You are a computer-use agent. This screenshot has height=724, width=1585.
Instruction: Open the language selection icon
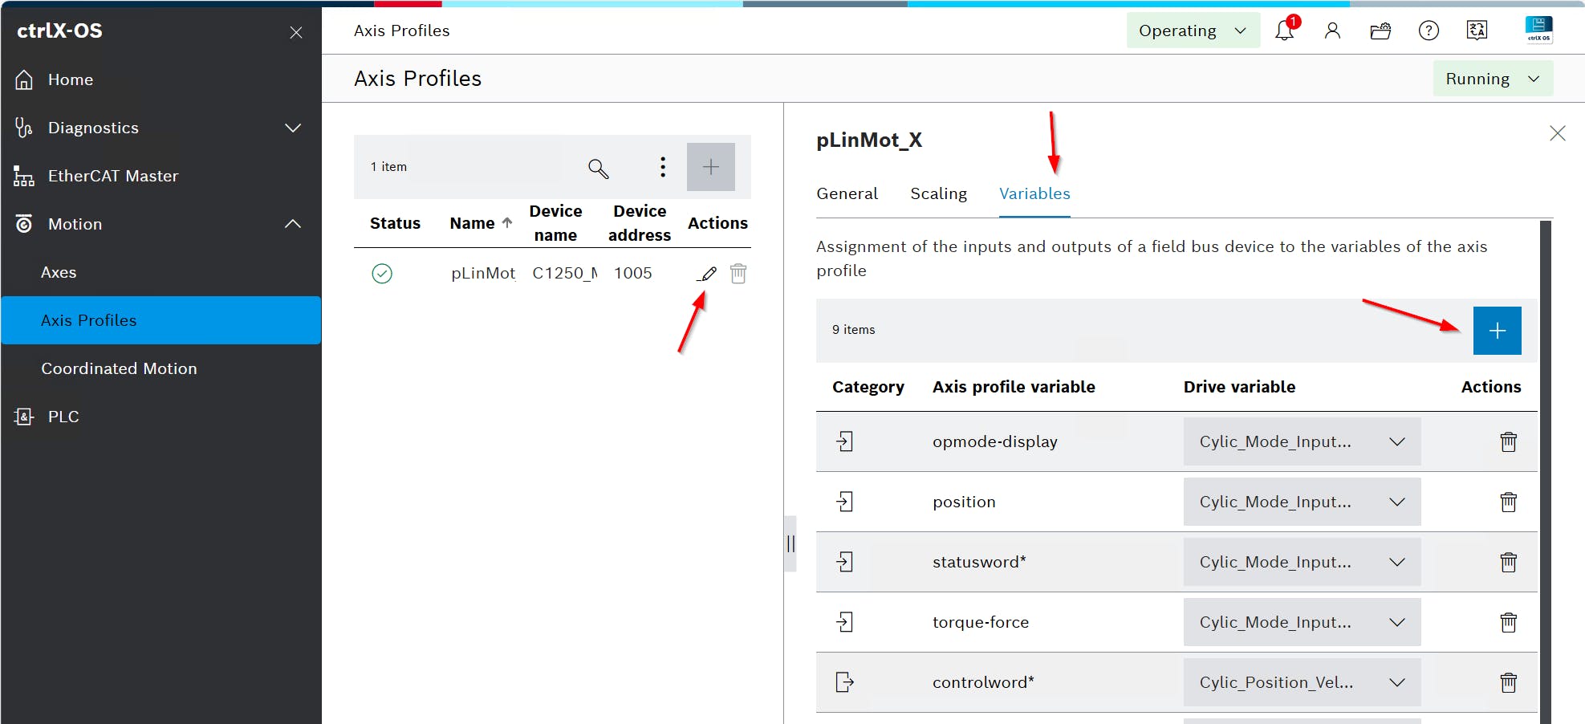coord(1477,31)
